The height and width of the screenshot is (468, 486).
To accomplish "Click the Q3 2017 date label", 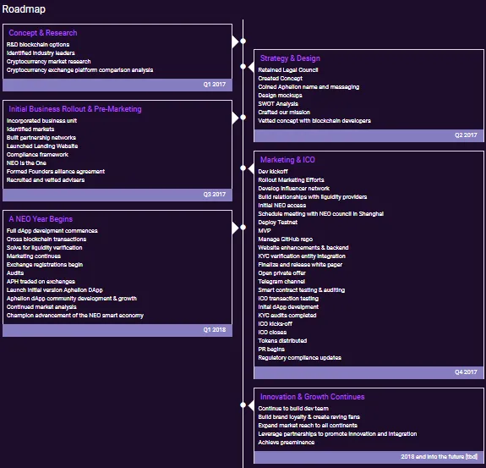I will pyautogui.click(x=215, y=195).
